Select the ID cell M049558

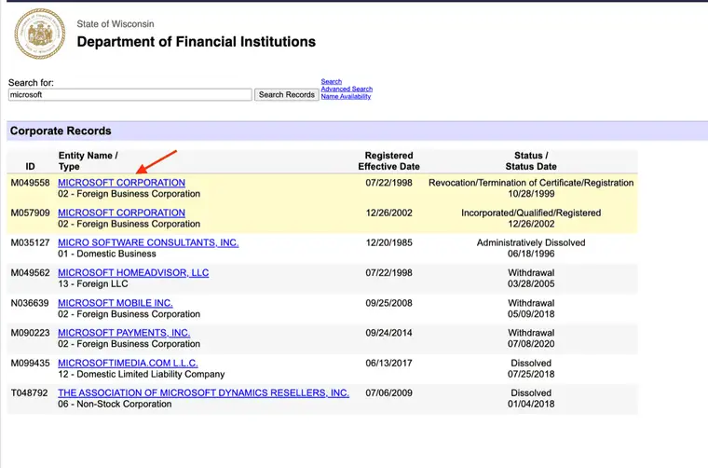(30, 183)
